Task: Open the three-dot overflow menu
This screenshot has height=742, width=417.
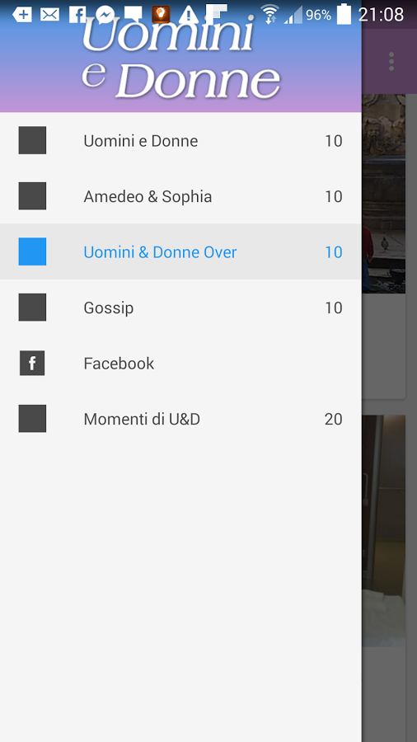Action: [391, 62]
